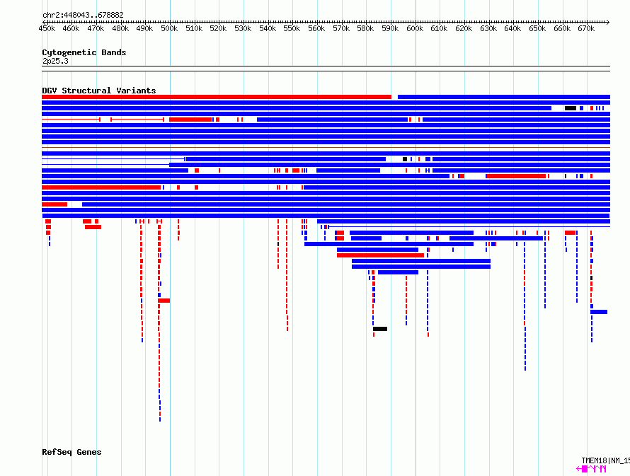Click the small black square variant near 596k
The height and width of the screenshot is (476, 630).
[x=405, y=159]
